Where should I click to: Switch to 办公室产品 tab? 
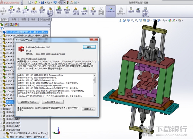(45, 19)
